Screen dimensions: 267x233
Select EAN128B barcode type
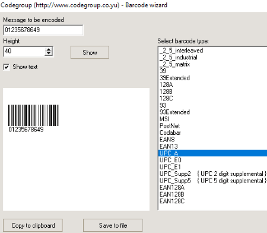coord(213,194)
